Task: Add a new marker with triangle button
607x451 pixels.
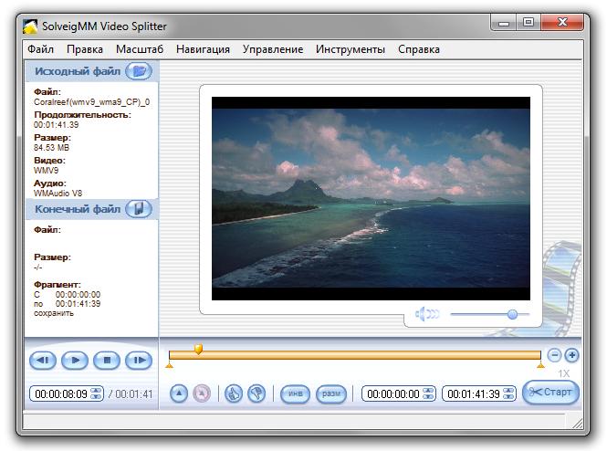Action: click(x=179, y=393)
